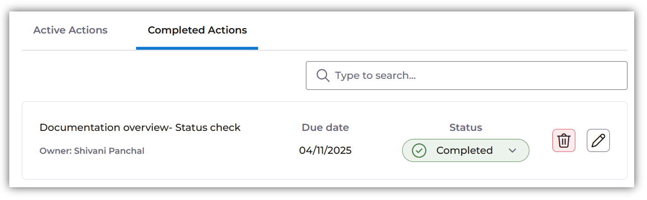This screenshot has height=200, width=647.
Task: Click the green checkmark circle icon
Action: 419,151
